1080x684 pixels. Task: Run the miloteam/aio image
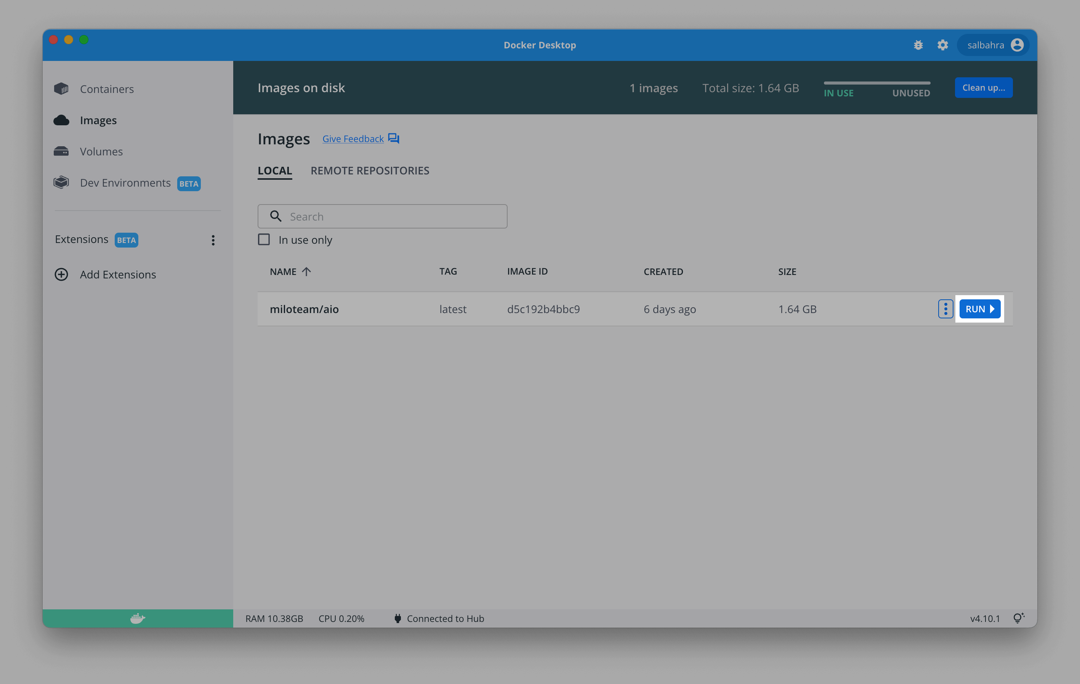[979, 309]
